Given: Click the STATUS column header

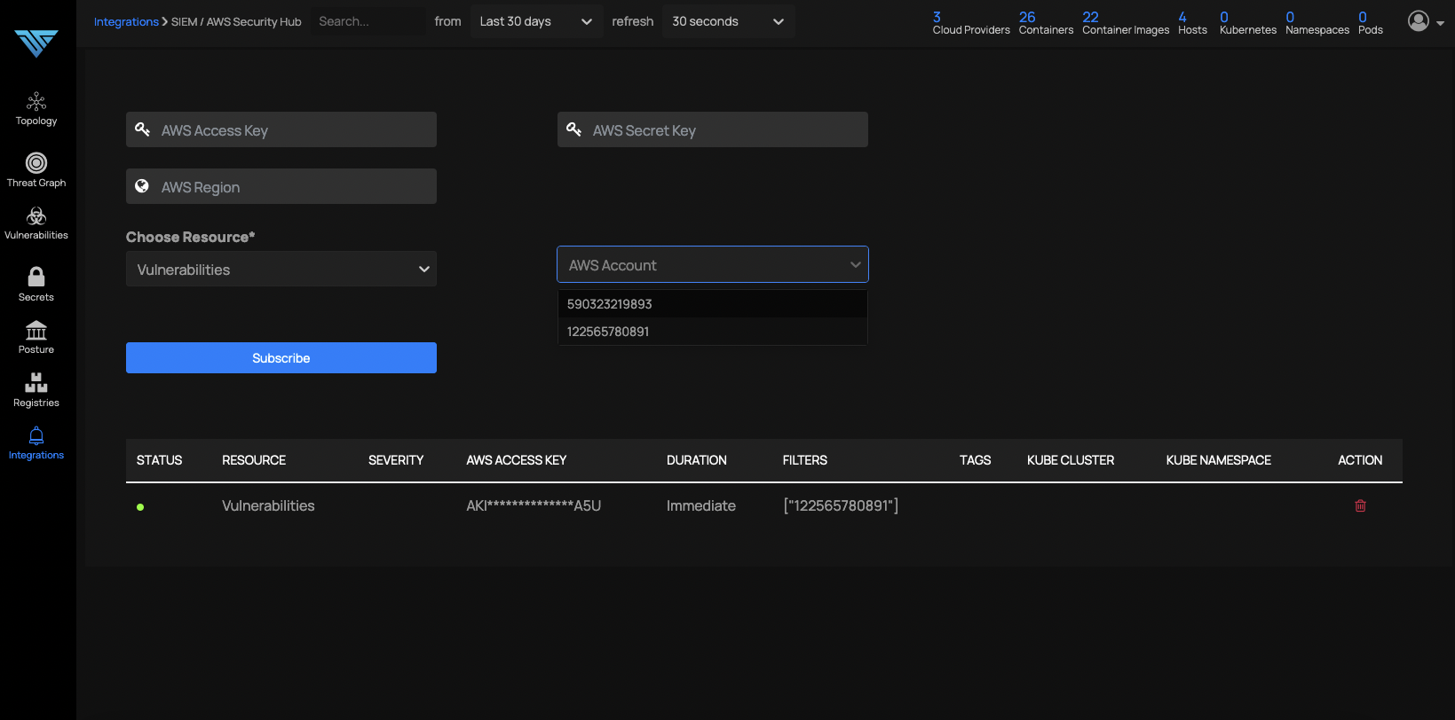Looking at the screenshot, I should point(160,460).
